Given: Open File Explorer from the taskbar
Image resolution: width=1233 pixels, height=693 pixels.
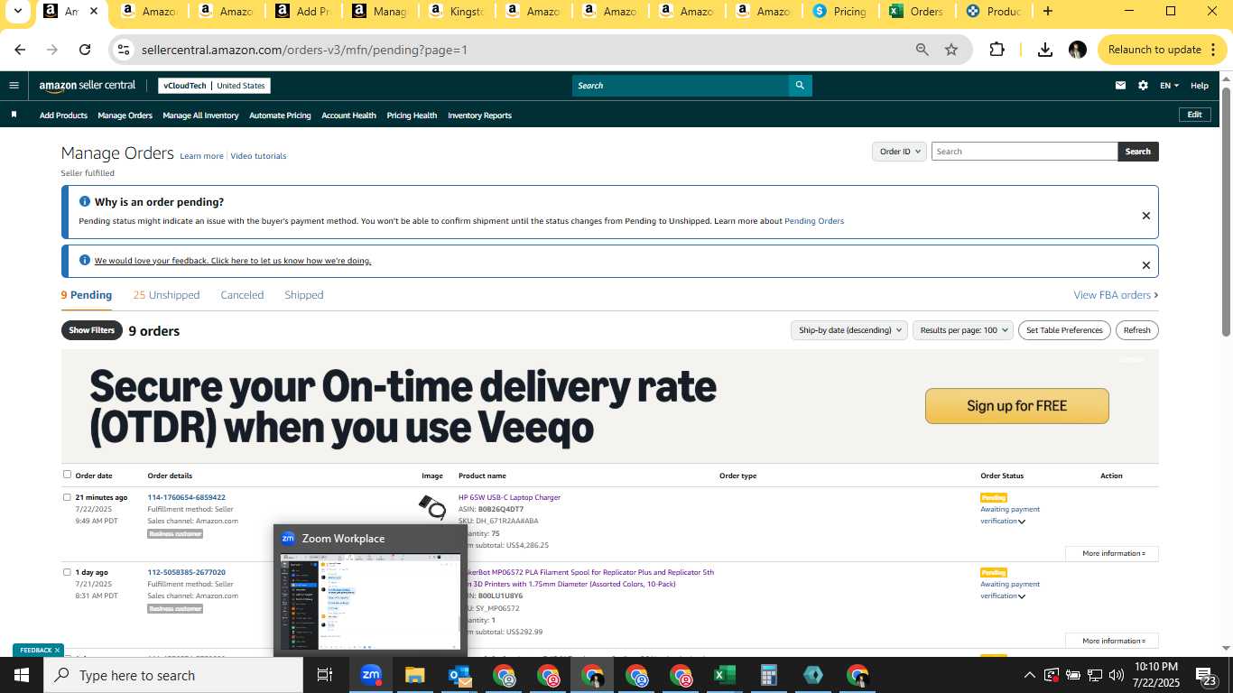Looking at the screenshot, I should click(x=415, y=675).
